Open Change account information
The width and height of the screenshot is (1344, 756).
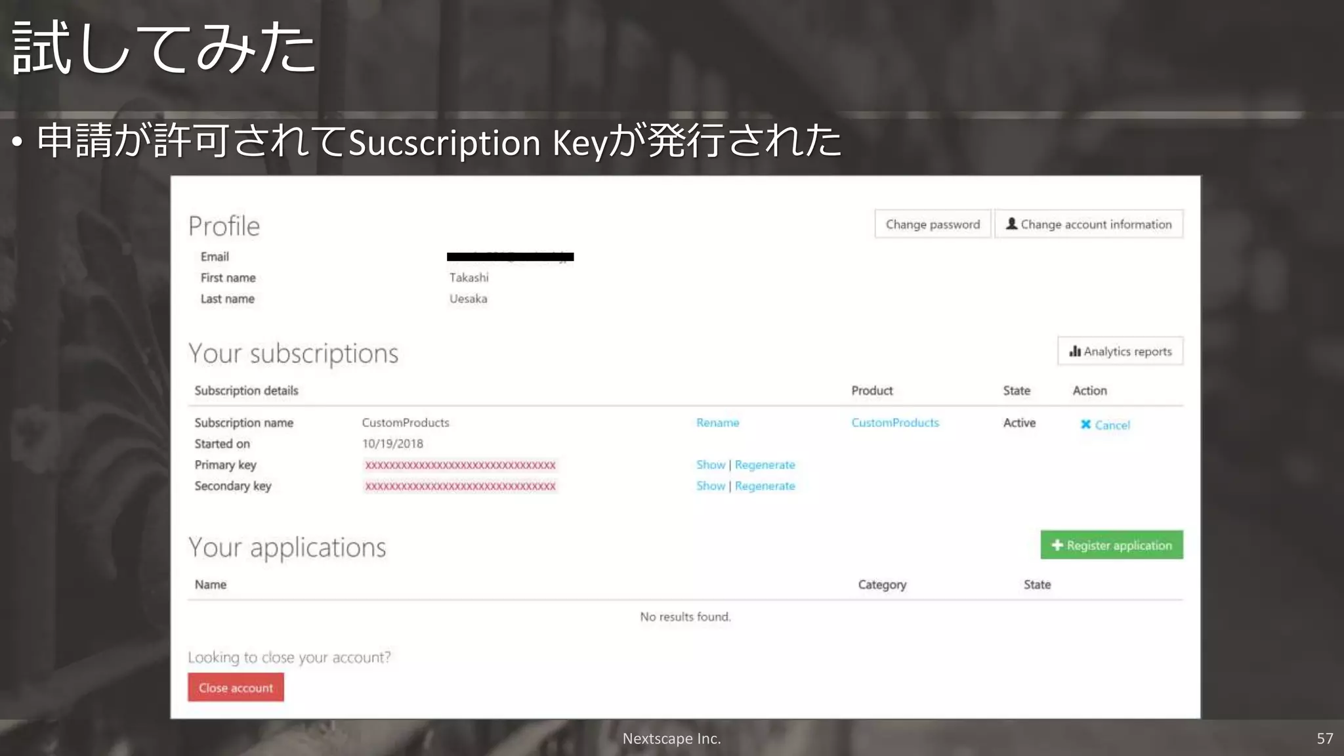1089,224
